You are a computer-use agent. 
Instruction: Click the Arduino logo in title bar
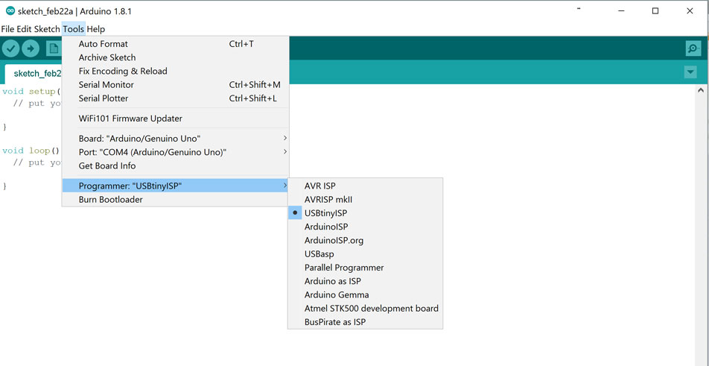pyautogui.click(x=10, y=11)
